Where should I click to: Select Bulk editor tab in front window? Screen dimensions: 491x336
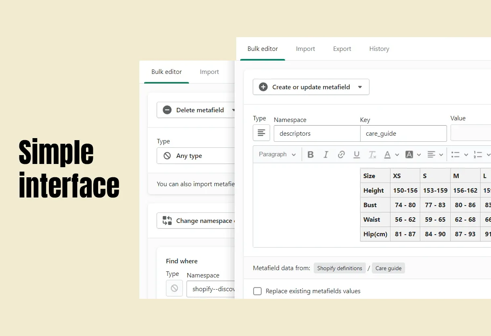[262, 49]
